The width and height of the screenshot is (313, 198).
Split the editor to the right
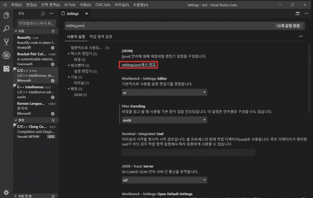click(298, 14)
